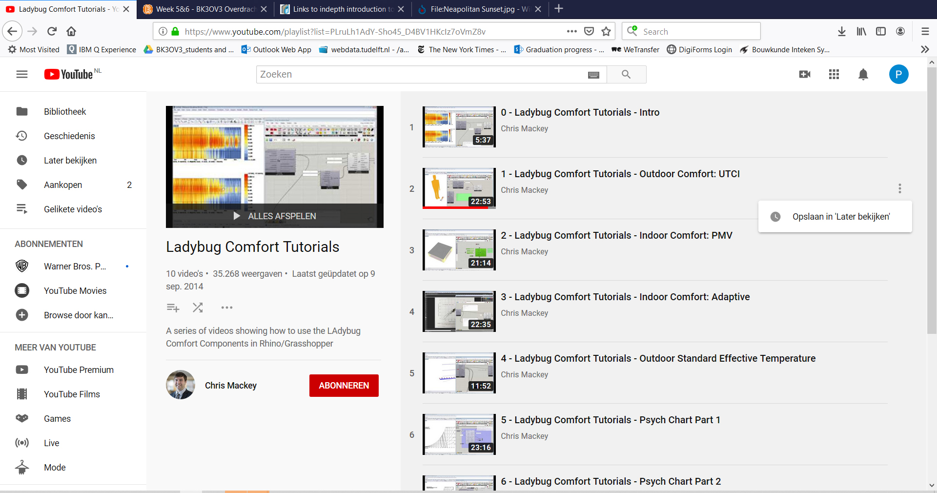
Task: Play all with ALLES AFSPELEN
Action: [275, 216]
